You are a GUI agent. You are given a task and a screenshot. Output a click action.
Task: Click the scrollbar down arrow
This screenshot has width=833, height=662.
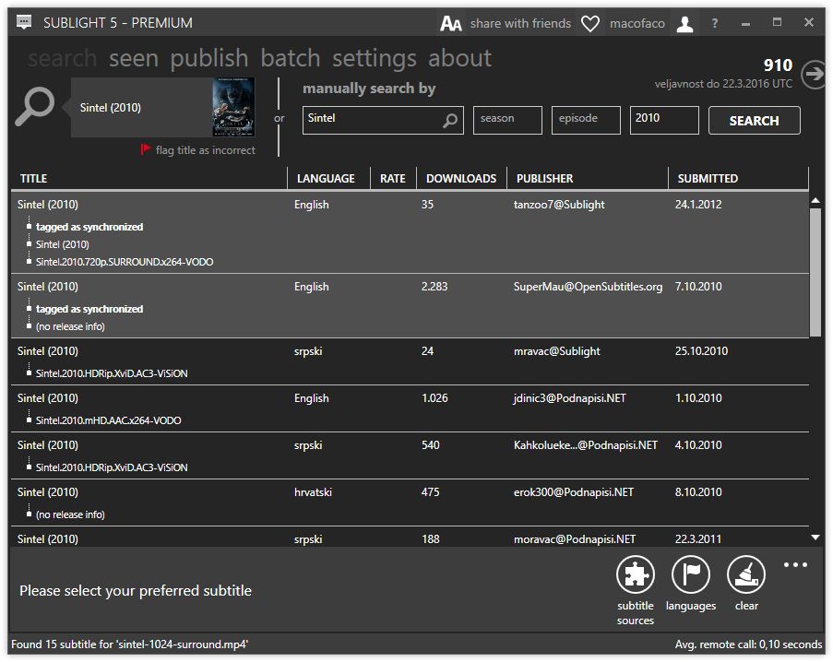point(815,535)
